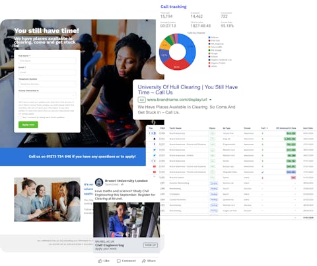Click the Brunel civil engineering ad image

coord(127,220)
